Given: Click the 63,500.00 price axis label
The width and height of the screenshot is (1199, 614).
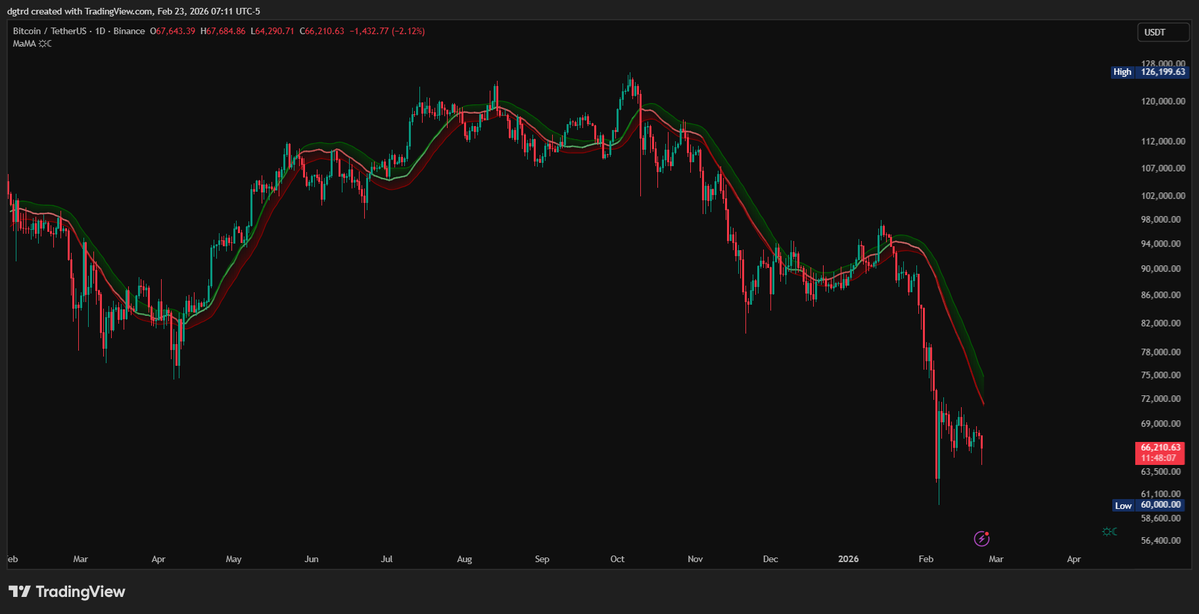Looking at the screenshot, I should pos(1161,471).
